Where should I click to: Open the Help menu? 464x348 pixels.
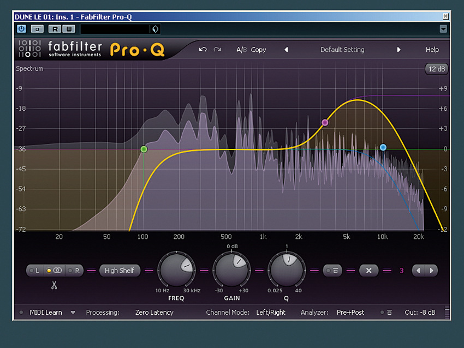[x=432, y=50]
